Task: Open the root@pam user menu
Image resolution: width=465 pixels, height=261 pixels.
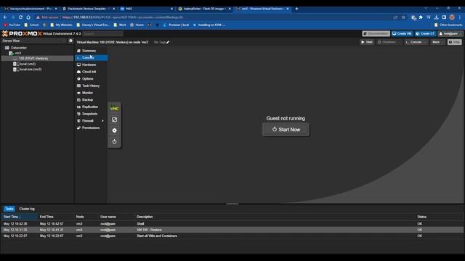Action: coord(450,33)
